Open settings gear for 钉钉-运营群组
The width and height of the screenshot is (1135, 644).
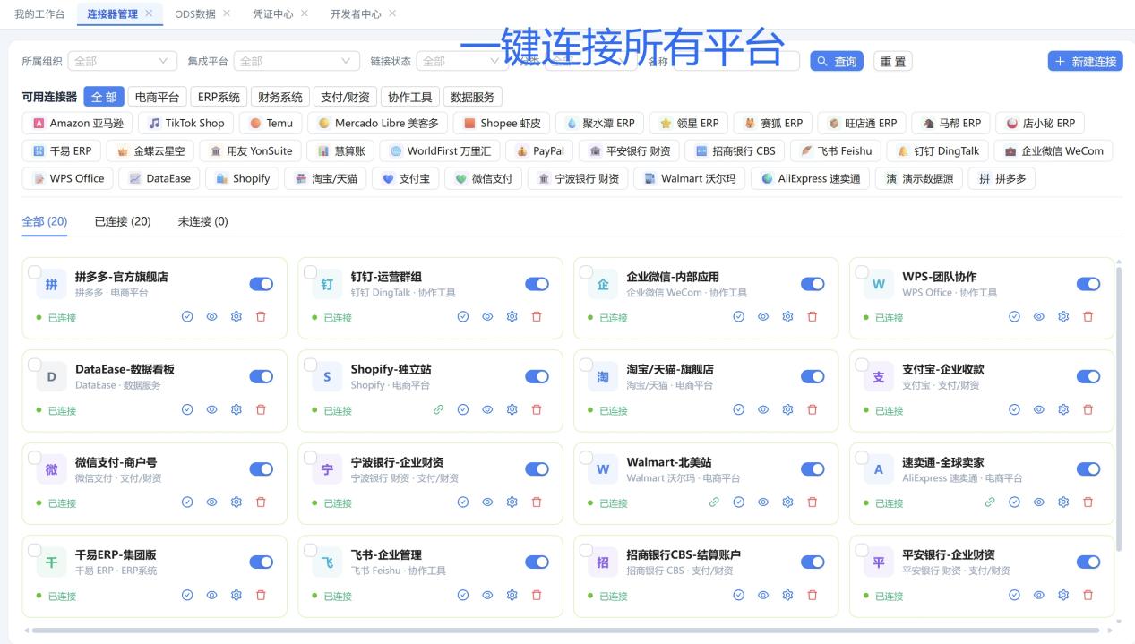coord(512,316)
